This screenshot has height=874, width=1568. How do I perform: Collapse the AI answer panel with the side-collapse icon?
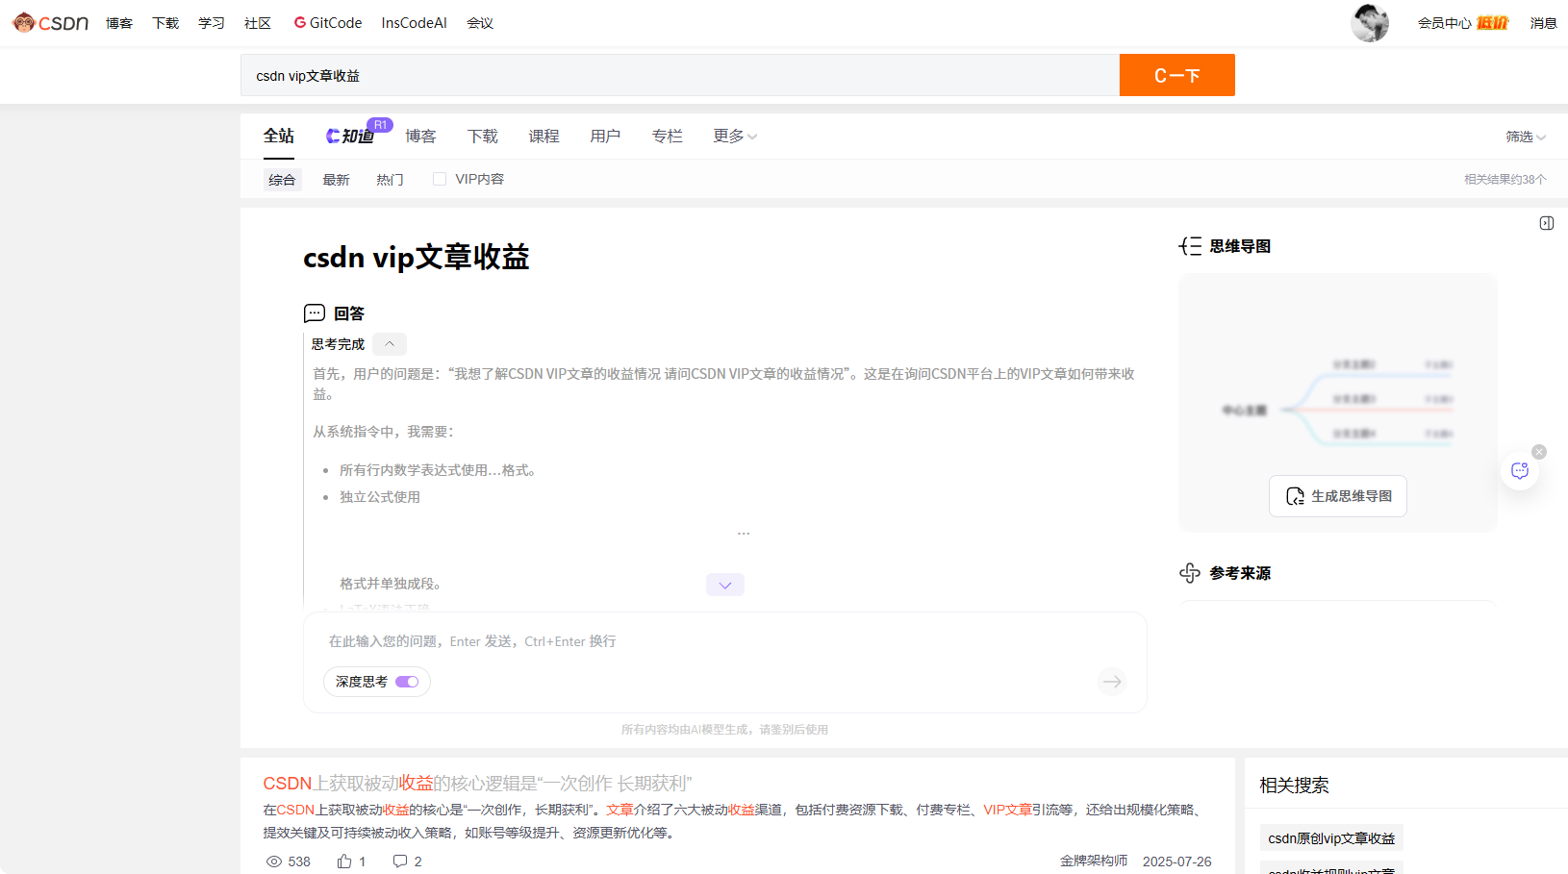[x=1547, y=223]
